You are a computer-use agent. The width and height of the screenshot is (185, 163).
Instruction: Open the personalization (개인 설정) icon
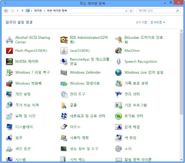coord(9,94)
